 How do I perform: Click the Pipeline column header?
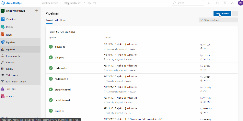coord(52,38)
